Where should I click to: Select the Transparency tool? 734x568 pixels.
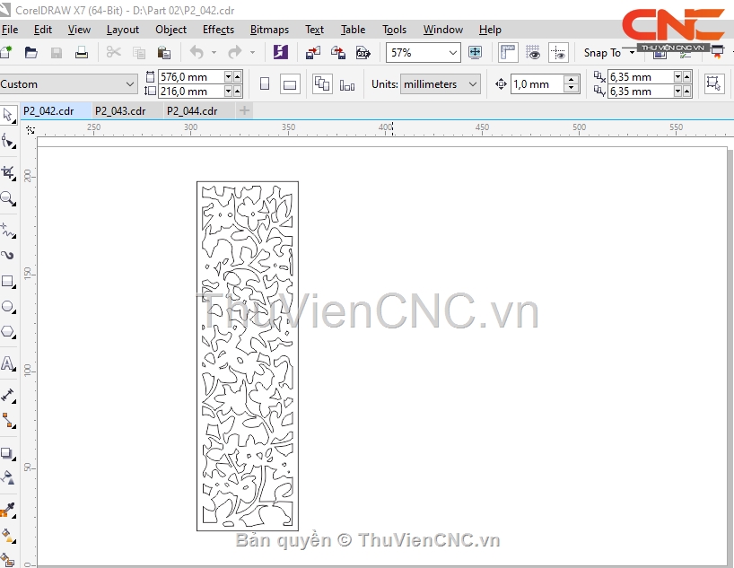coord(8,477)
